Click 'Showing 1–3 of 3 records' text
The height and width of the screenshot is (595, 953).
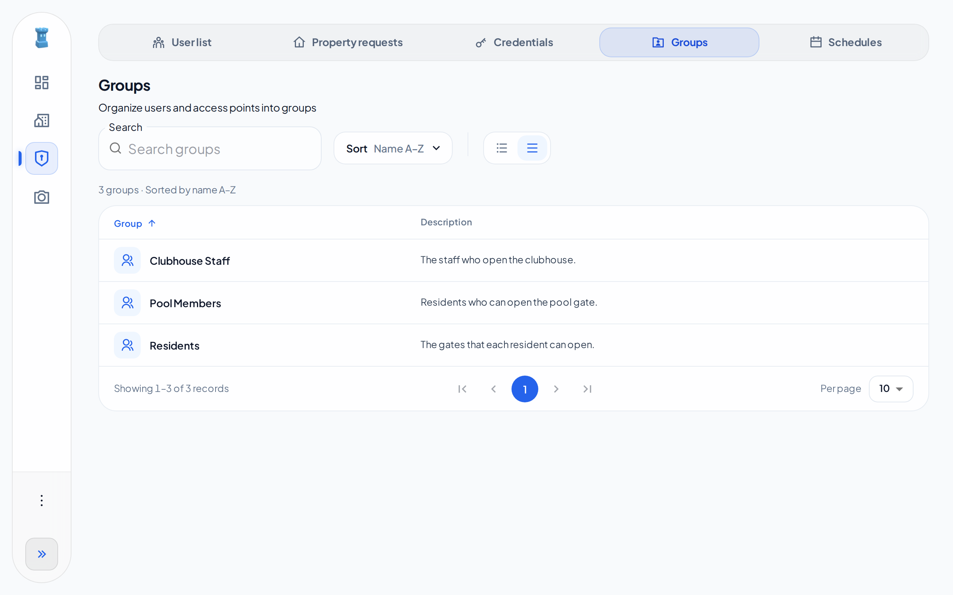point(171,389)
